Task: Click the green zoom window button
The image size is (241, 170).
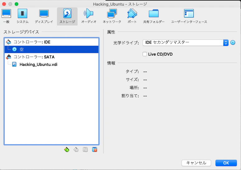Action: (17, 4)
